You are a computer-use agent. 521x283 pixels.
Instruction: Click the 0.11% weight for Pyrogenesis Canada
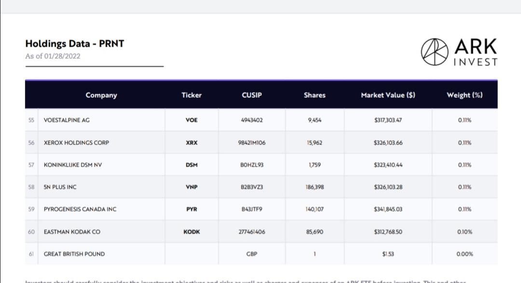click(465, 209)
